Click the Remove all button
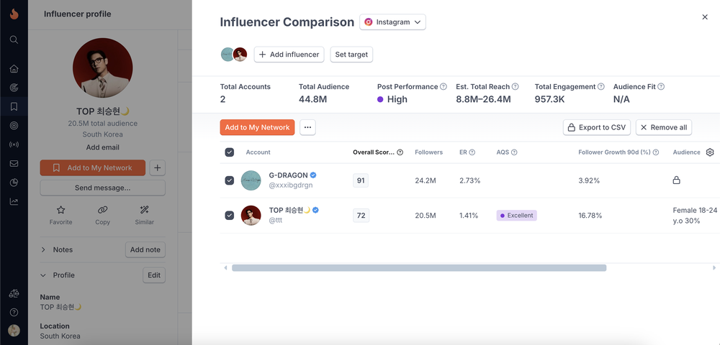The height and width of the screenshot is (345, 720). tap(664, 127)
